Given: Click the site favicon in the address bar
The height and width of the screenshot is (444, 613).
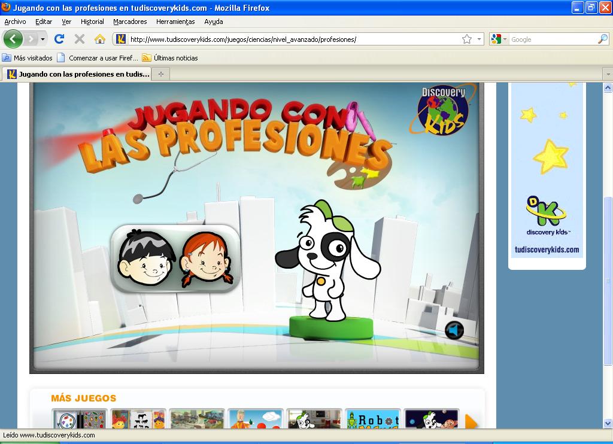Looking at the screenshot, I should click(x=121, y=39).
